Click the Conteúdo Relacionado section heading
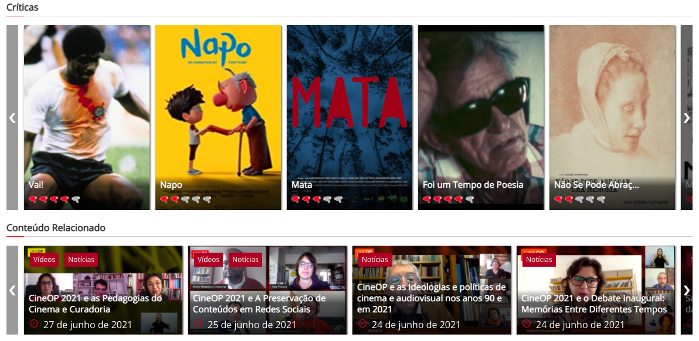 click(56, 228)
